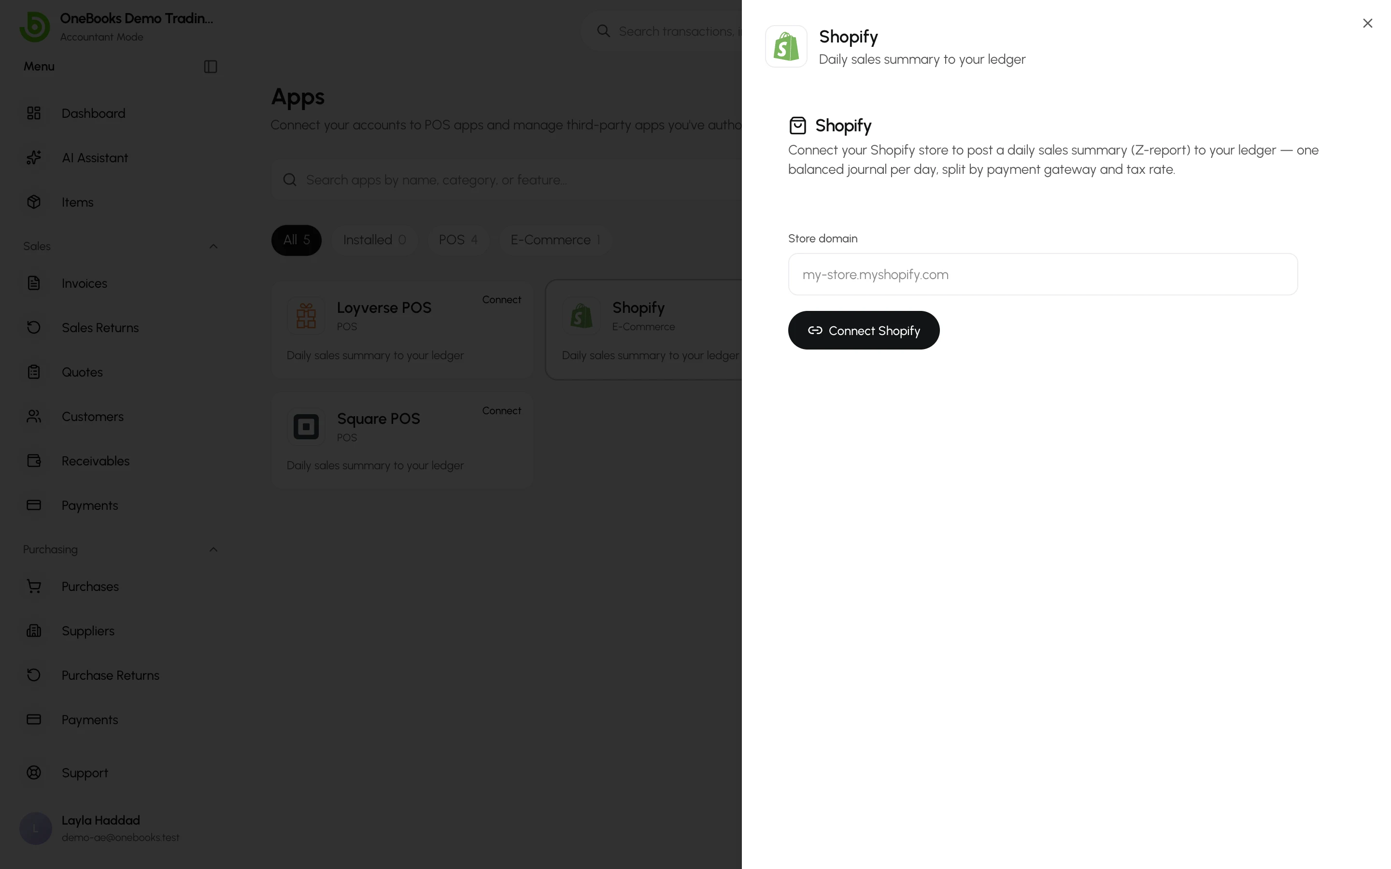Click Connect on the Square POS card
Viewport: 1391px width, 869px height.
(501, 410)
